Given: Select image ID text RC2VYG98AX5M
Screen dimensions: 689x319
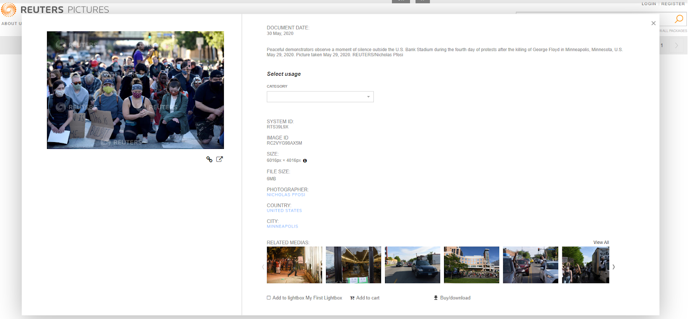Looking at the screenshot, I should [284, 143].
